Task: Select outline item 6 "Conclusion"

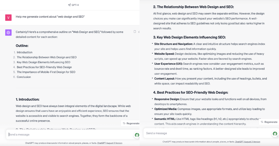Action: [24, 77]
